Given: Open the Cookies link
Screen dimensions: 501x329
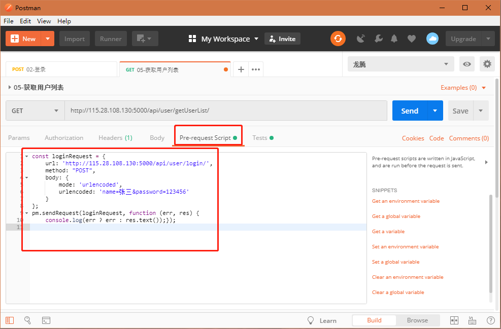Looking at the screenshot, I should 413,138.
